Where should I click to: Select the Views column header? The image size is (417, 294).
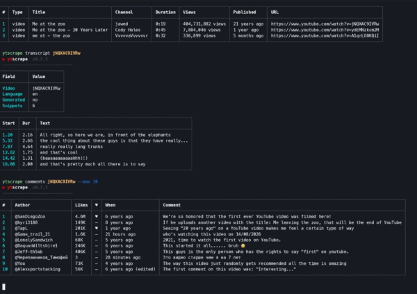(189, 13)
